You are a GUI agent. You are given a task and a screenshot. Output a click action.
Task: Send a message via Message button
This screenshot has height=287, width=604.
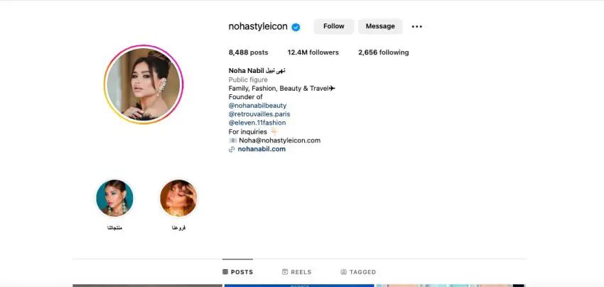[380, 26]
